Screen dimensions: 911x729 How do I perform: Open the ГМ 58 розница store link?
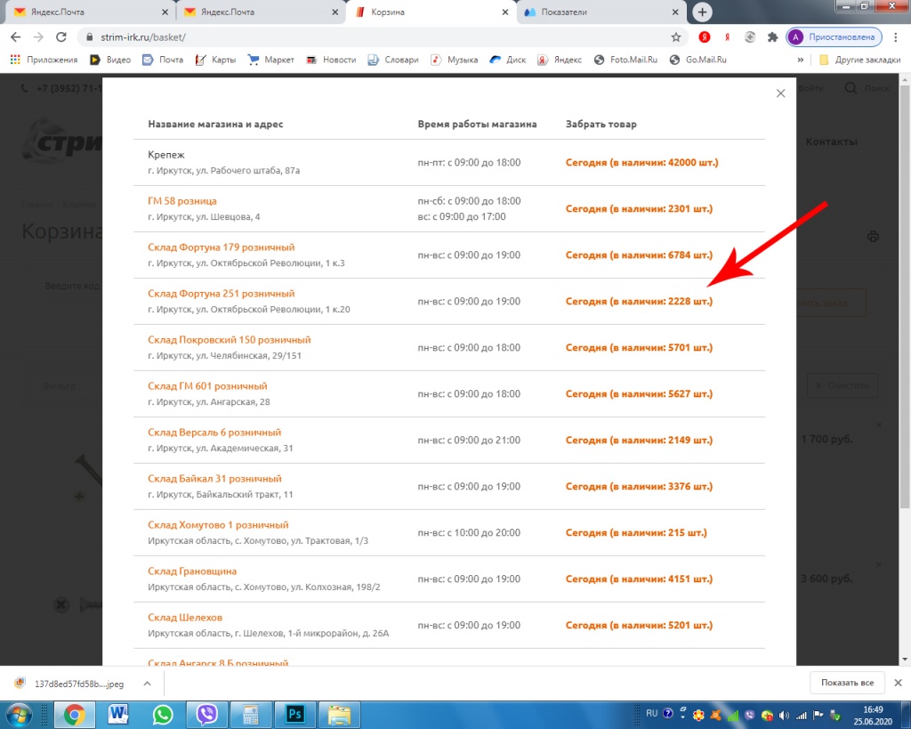point(182,201)
